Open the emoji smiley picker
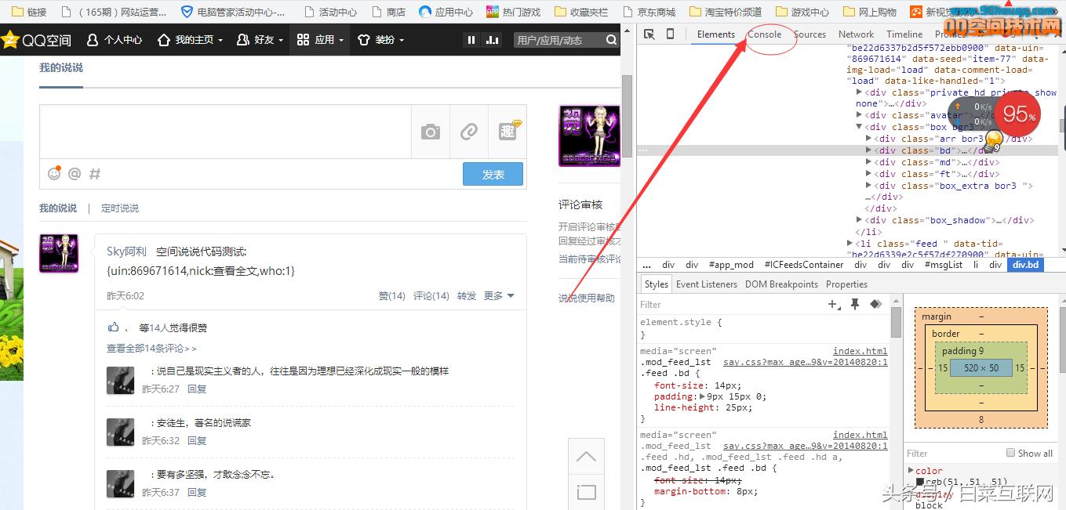Viewport: 1066px width, 510px height. [54, 174]
